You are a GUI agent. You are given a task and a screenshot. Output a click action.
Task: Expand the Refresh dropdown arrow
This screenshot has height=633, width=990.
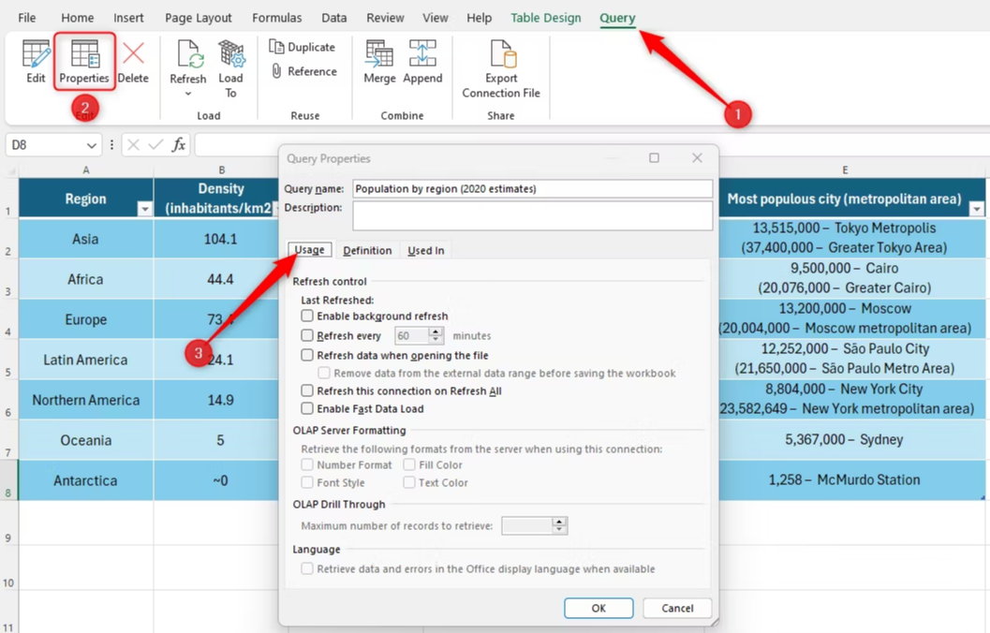point(188,94)
